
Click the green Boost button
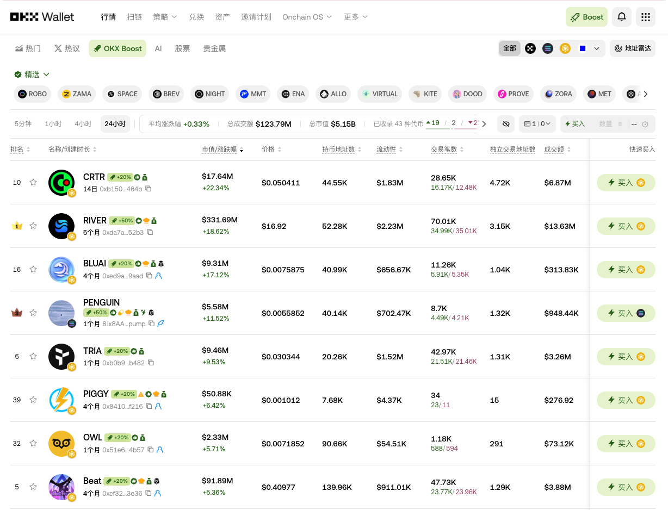586,17
